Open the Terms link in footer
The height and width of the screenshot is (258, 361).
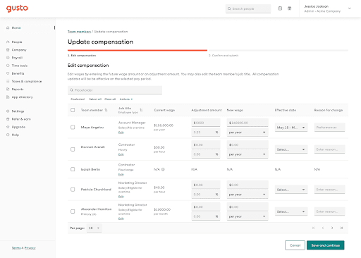[16, 248]
